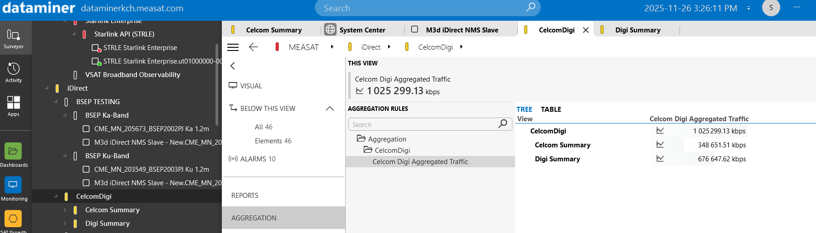
Task: Click trend graph icon for Digi Summary
Action: pyautogui.click(x=660, y=159)
